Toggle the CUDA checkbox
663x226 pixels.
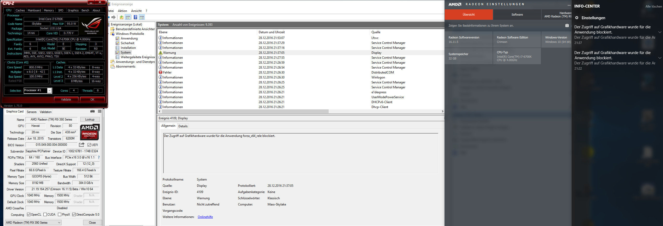(x=45, y=215)
